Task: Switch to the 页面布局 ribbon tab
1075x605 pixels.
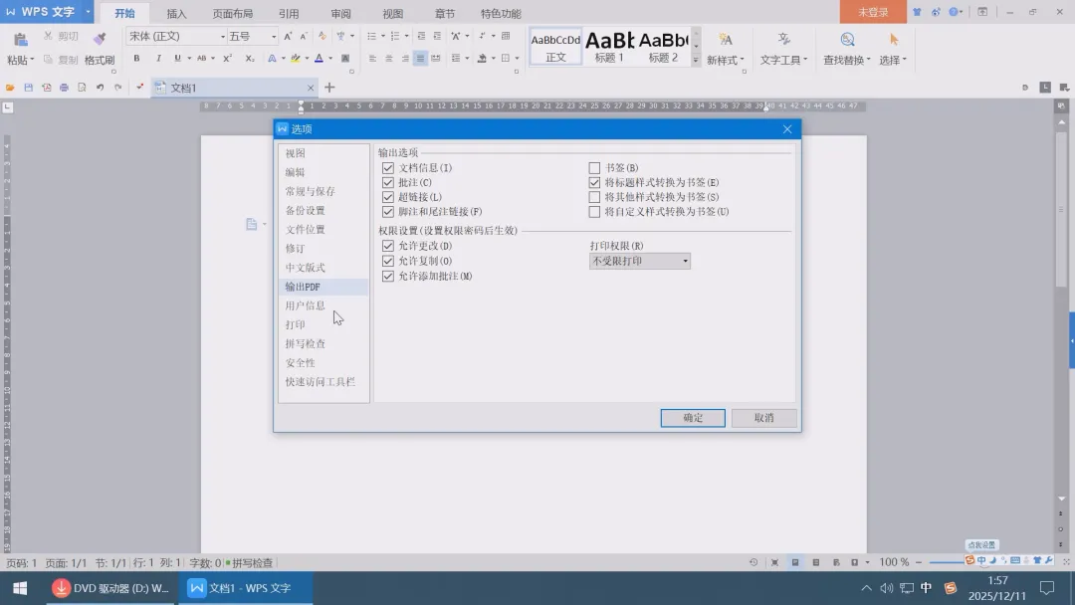Action: point(232,14)
